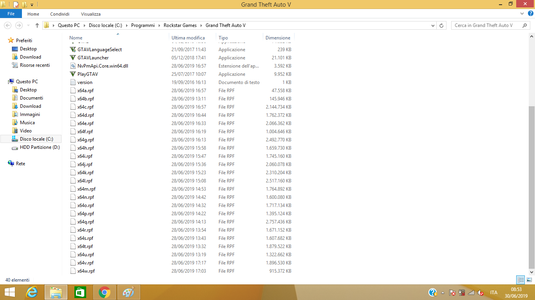Click the ITA language indicator
The width and height of the screenshot is (535, 300).
[493, 293]
